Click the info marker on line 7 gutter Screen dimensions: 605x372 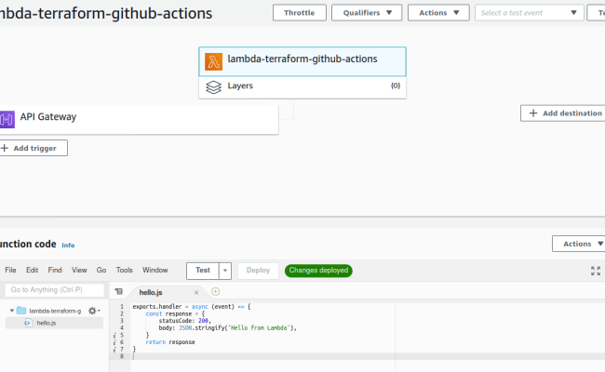click(x=115, y=350)
